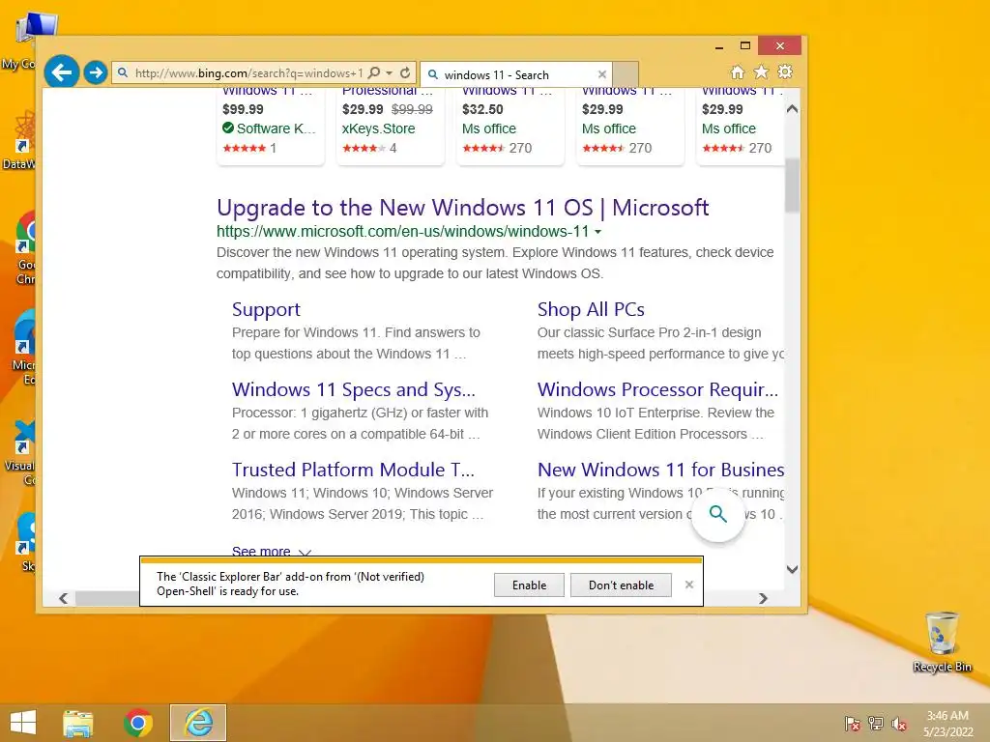This screenshot has height=742, width=990.
Task: Click the vertical scrollbar thumb
Action: point(793,185)
